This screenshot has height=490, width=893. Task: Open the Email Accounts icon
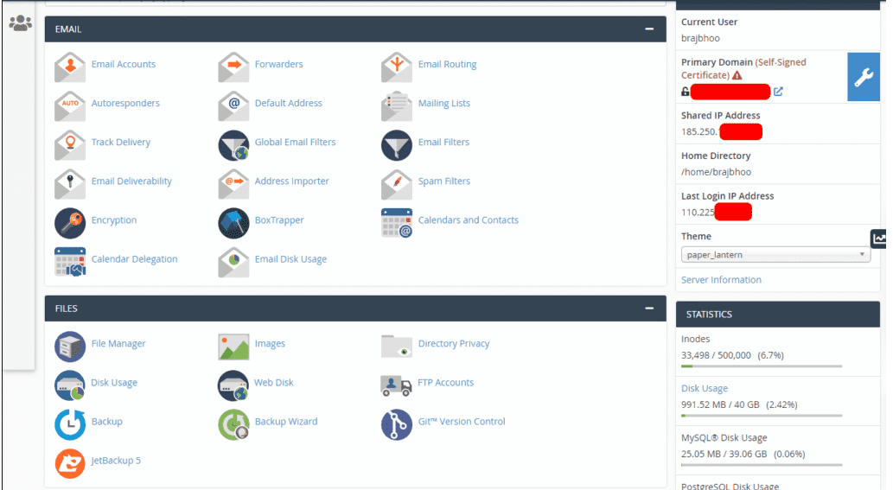[70, 67]
